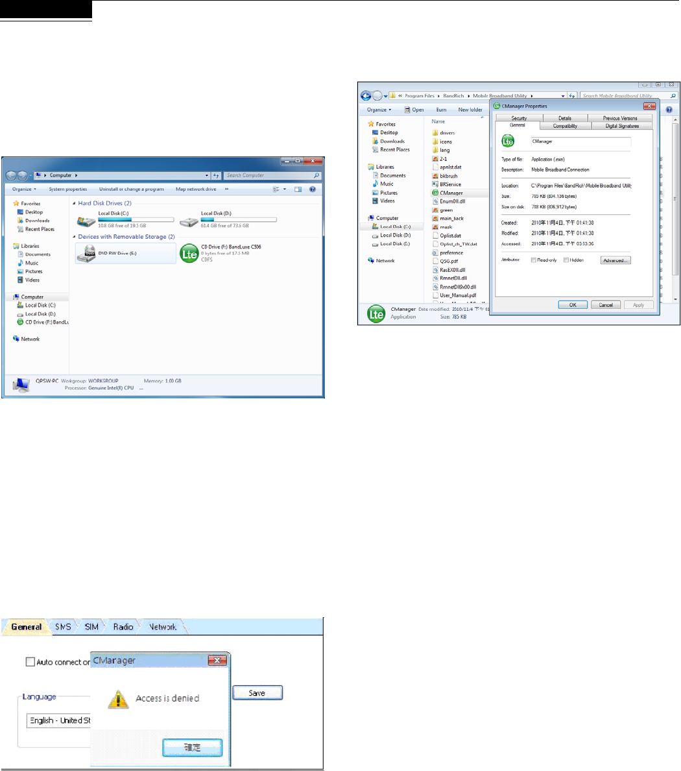The width and height of the screenshot is (681, 771).
Task: Click the Local Disk (C:) usage bar
Action: 136,220
